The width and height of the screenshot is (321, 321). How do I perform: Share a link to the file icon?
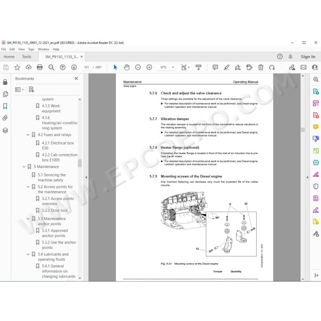(x=292, y=67)
